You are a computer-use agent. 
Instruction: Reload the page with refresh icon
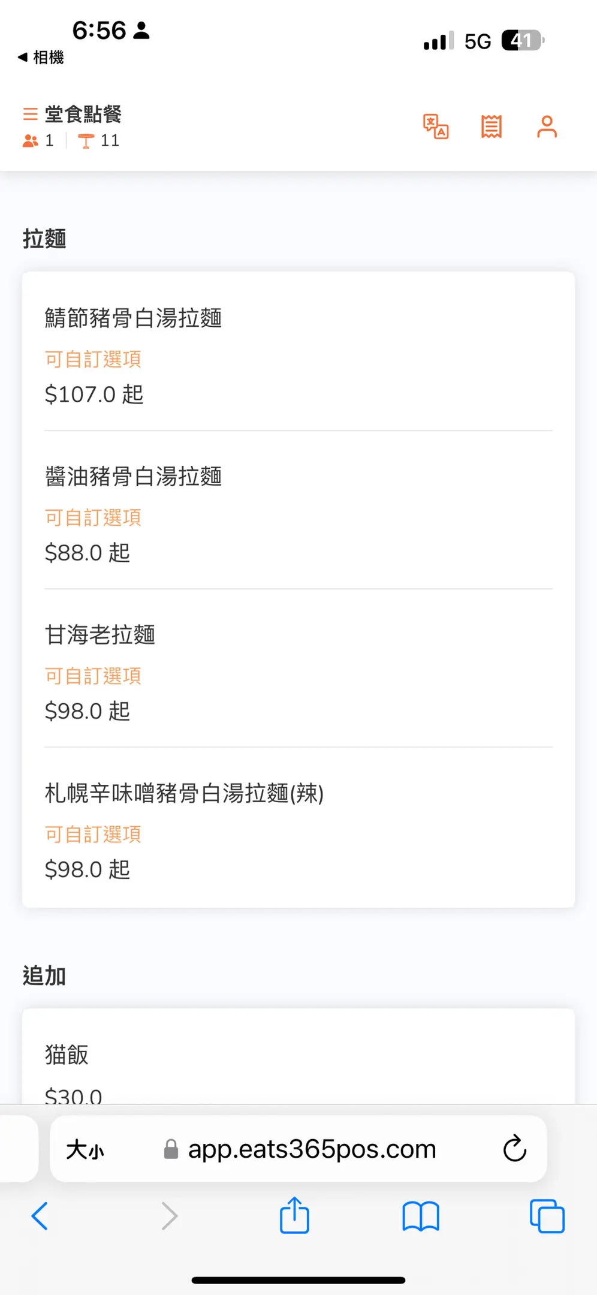(514, 1149)
